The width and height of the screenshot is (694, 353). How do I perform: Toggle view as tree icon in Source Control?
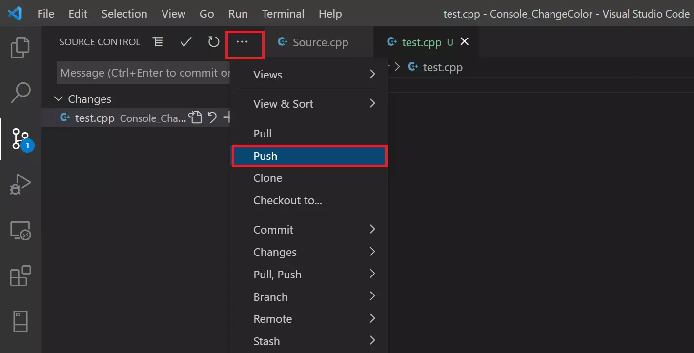[158, 42]
